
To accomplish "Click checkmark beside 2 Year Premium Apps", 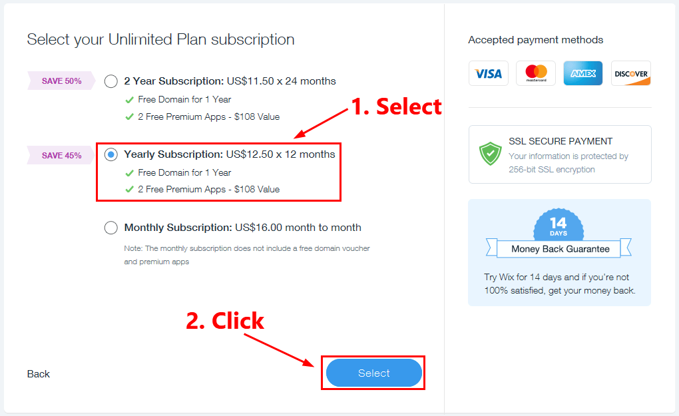I will [x=129, y=117].
